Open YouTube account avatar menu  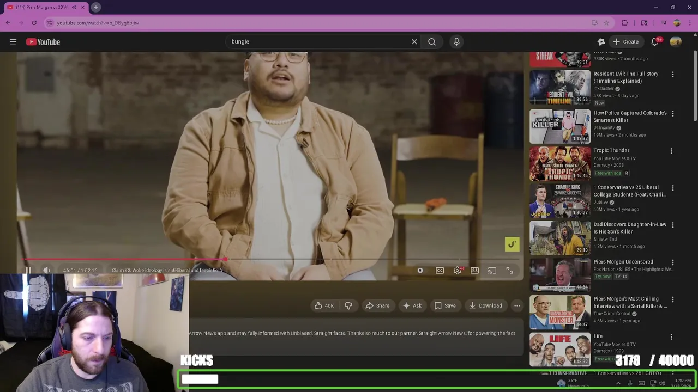676,42
